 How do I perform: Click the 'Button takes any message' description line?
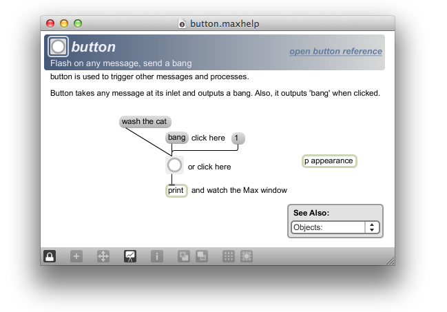tap(215, 93)
